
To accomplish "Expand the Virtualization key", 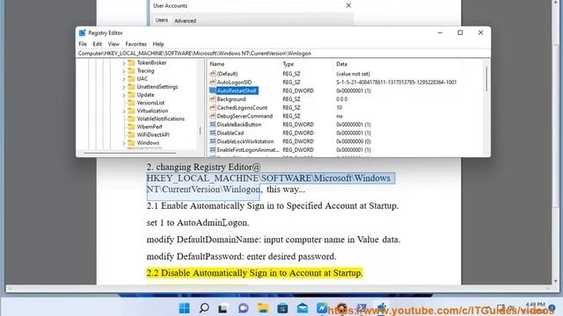I will 124,111.
